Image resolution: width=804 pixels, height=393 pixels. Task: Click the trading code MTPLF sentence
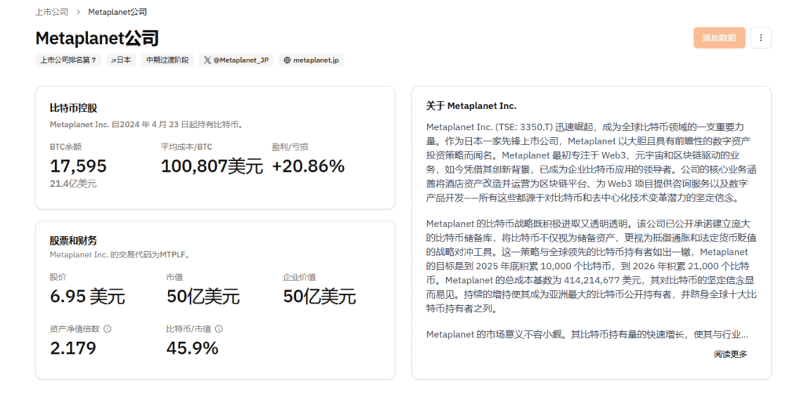[x=120, y=255]
